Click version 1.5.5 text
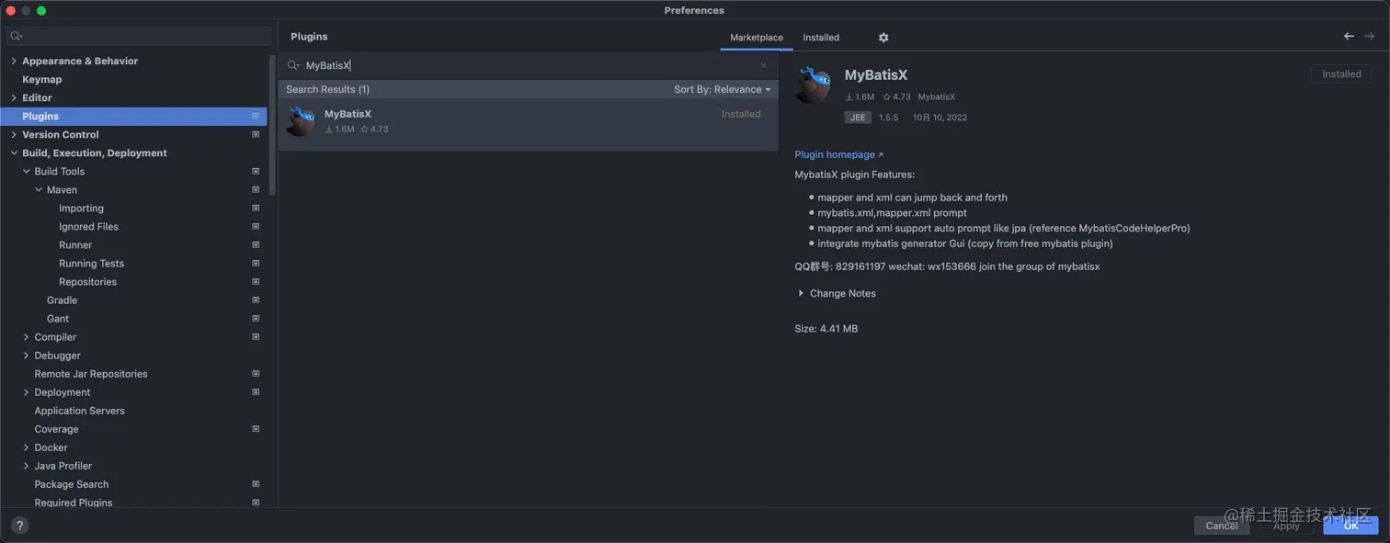Viewport: 1390px width, 543px height. [x=888, y=118]
